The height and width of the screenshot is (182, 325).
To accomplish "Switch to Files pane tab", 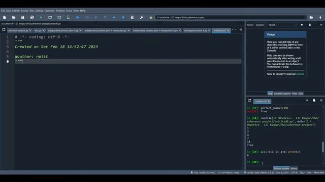I will tap(301, 94).
